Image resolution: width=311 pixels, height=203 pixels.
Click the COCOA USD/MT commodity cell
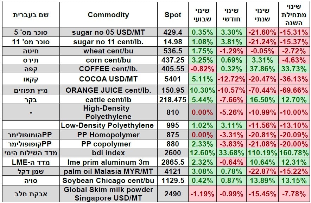tap(108, 79)
